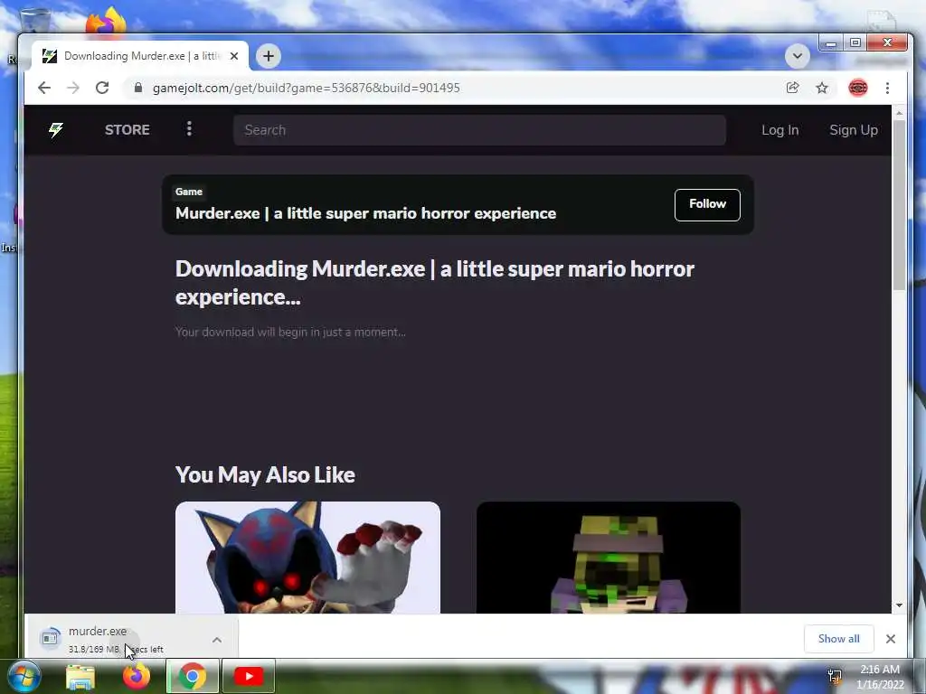
Task: Select the Downloading Murder.exe tab
Action: [x=140, y=56]
